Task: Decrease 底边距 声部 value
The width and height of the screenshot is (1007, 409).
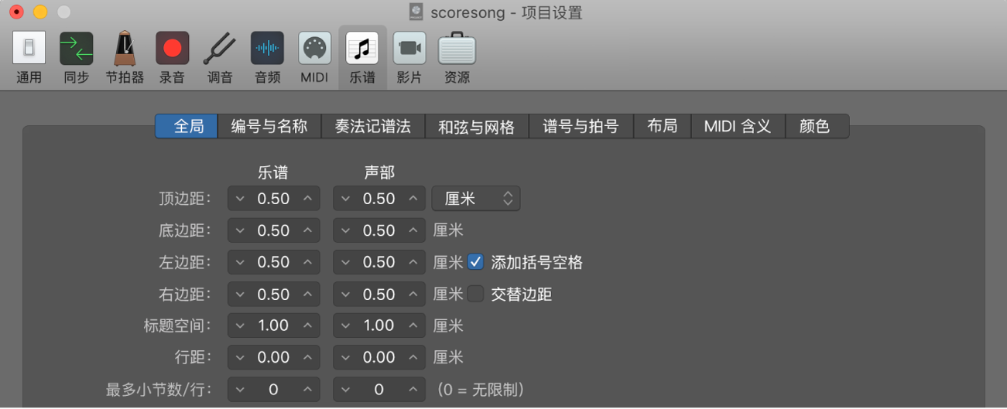Action: 345,230
